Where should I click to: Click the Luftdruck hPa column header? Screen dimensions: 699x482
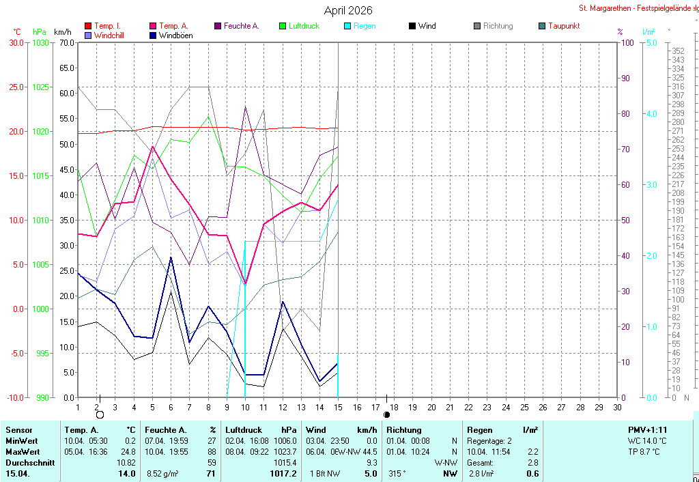pyautogui.click(x=261, y=430)
